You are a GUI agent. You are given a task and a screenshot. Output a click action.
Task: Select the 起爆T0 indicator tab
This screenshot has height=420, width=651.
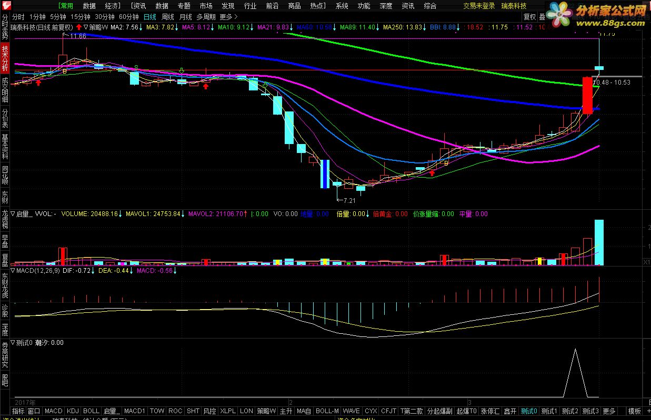[466, 411]
